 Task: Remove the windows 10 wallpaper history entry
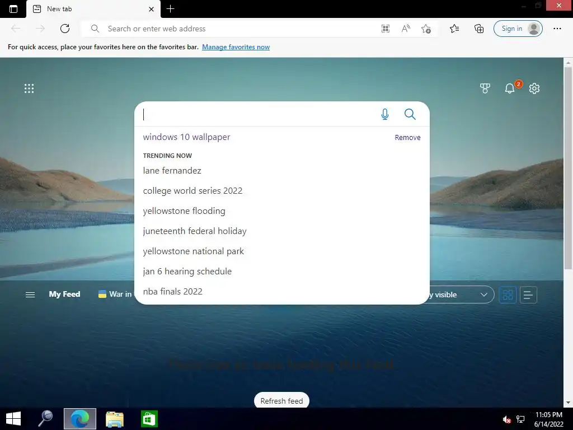407,138
